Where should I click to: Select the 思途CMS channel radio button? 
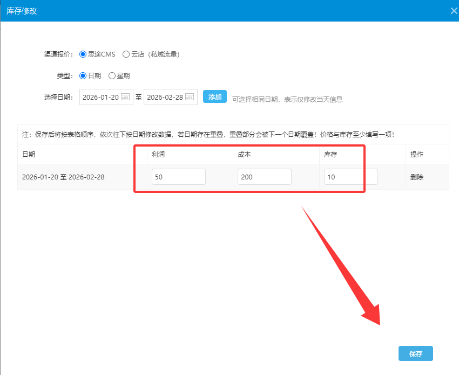[83, 54]
